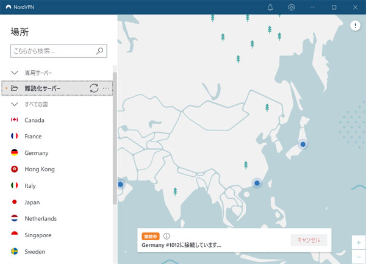Click the Japan flag icon

tap(15, 202)
